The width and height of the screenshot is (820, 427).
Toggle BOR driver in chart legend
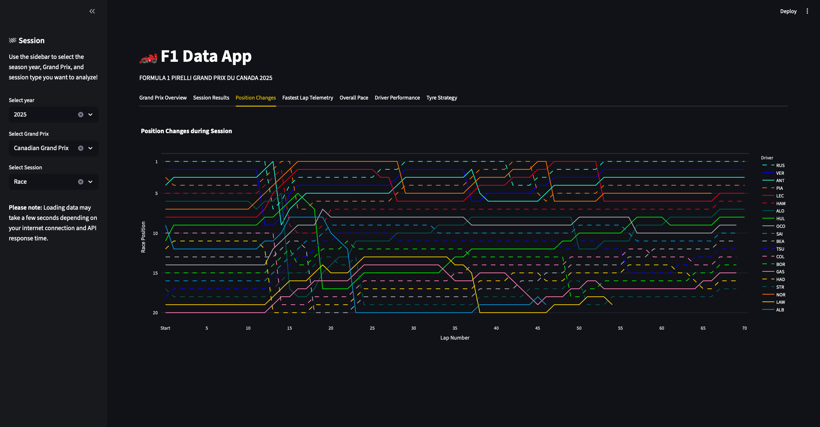click(x=774, y=264)
